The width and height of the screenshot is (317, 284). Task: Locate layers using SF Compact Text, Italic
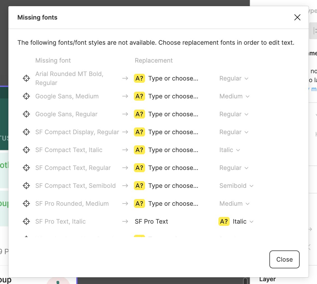click(26, 150)
